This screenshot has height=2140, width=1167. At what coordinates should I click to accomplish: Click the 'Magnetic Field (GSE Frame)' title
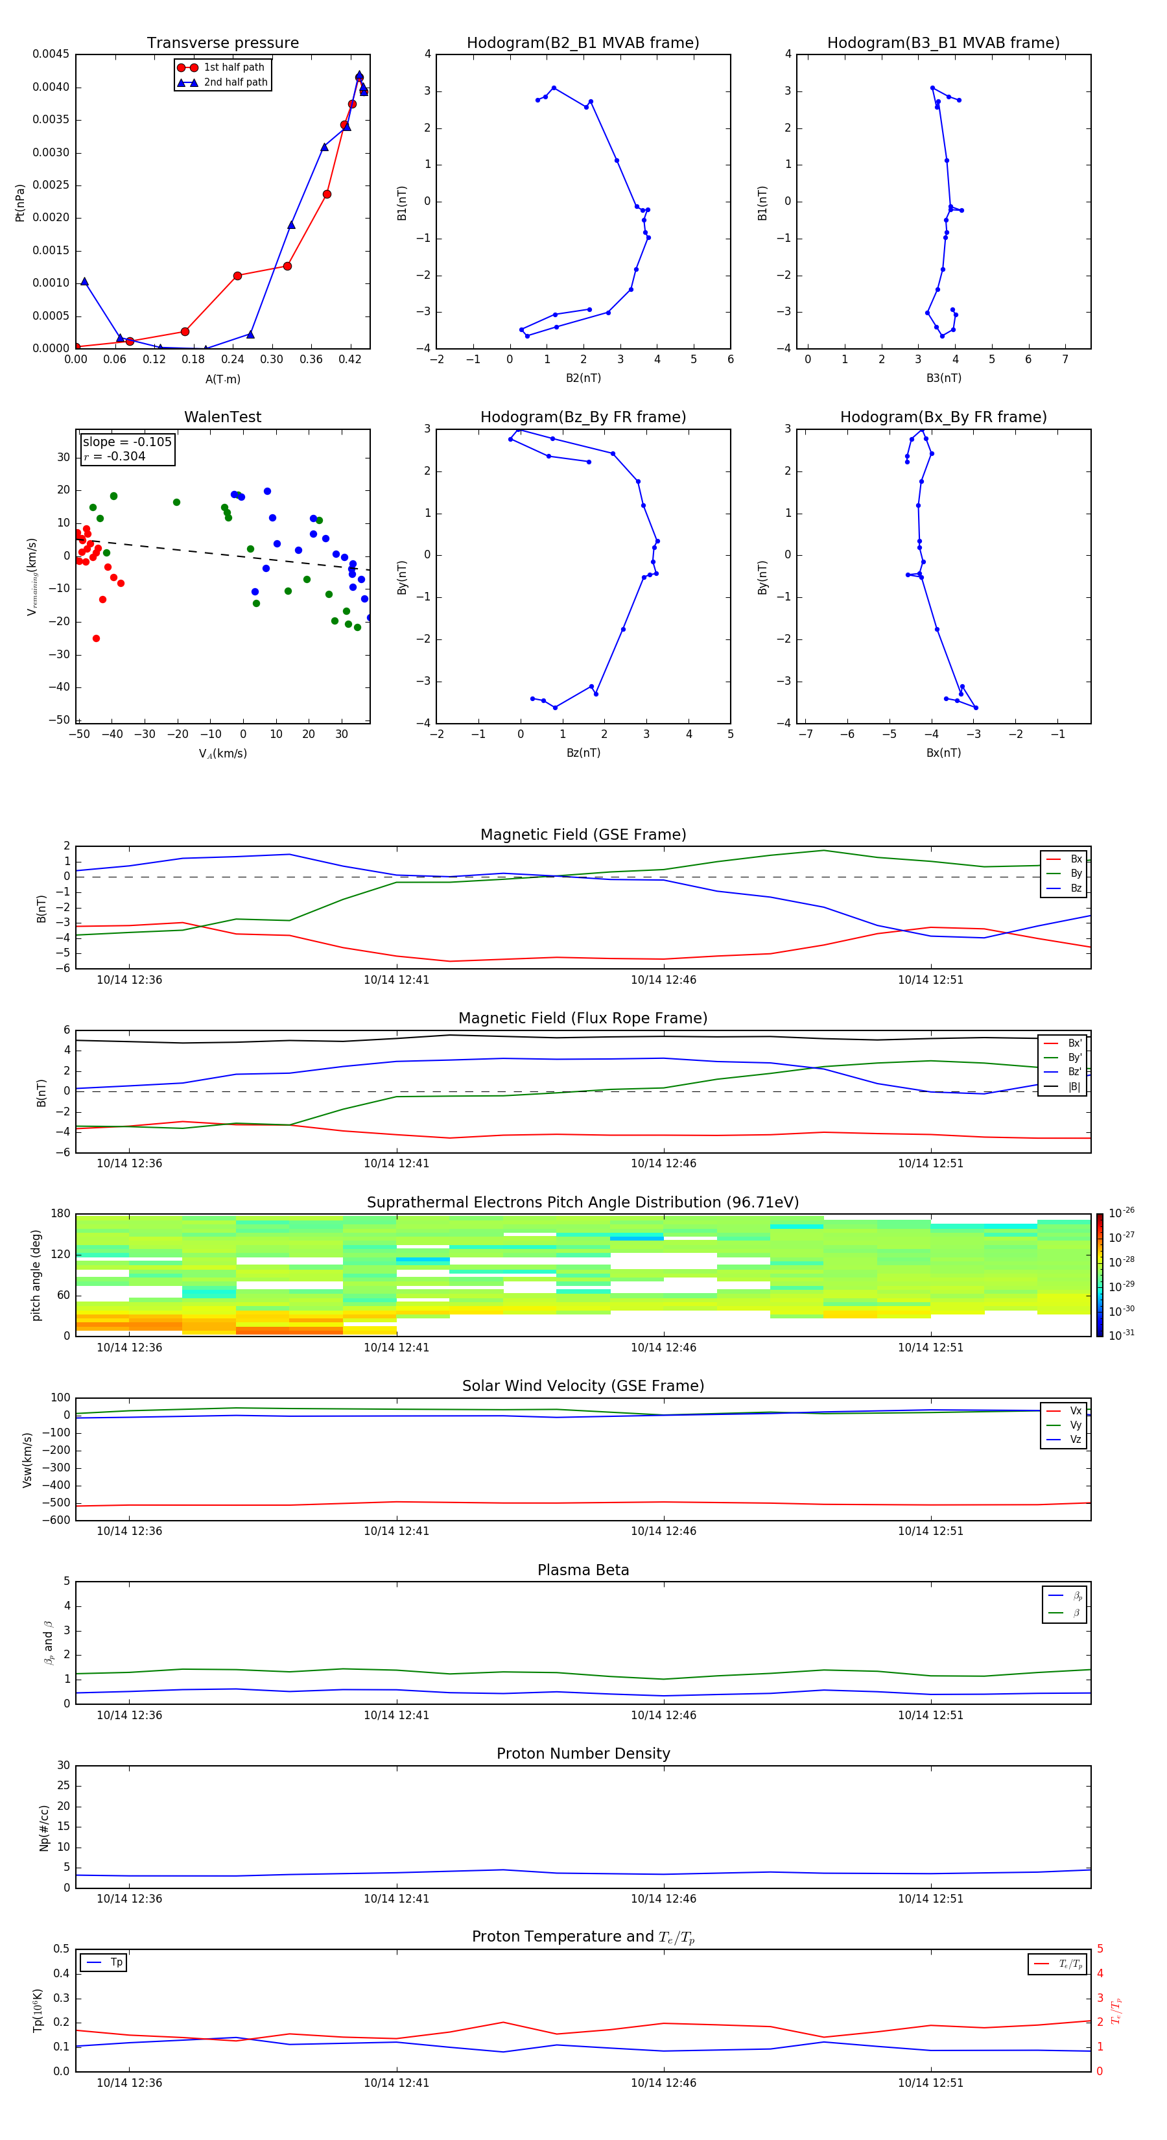(x=583, y=835)
